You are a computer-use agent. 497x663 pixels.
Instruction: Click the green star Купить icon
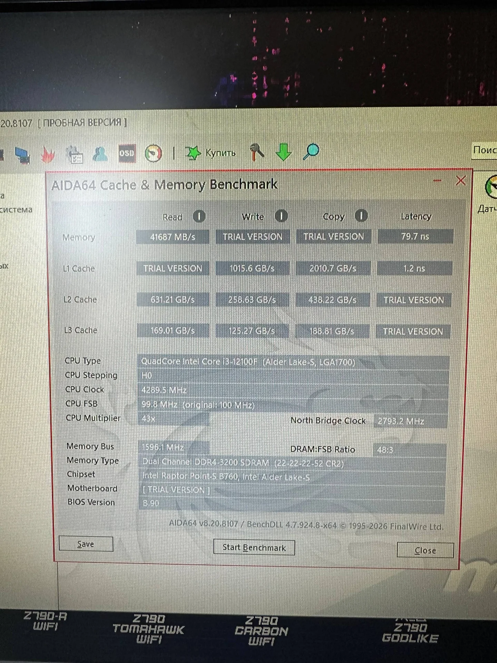(193, 153)
